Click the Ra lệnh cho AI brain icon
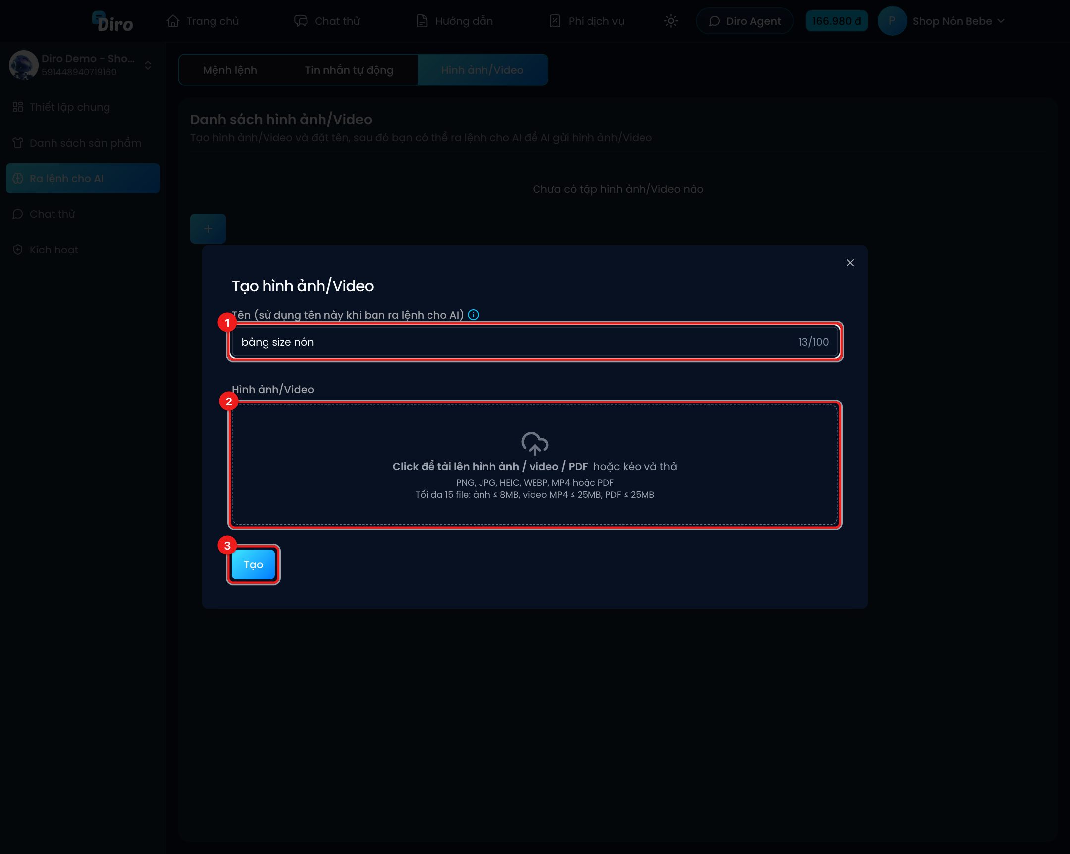The width and height of the screenshot is (1070, 854). click(18, 179)
